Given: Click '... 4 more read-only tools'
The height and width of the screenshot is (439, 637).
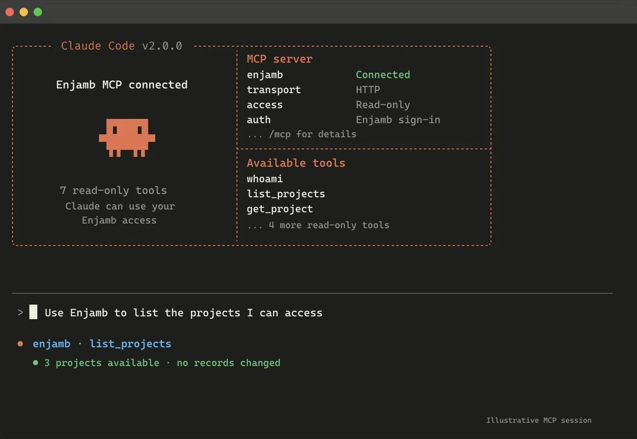Looking at the screenshot, I should pyautogui.click(x=318, y=225).
